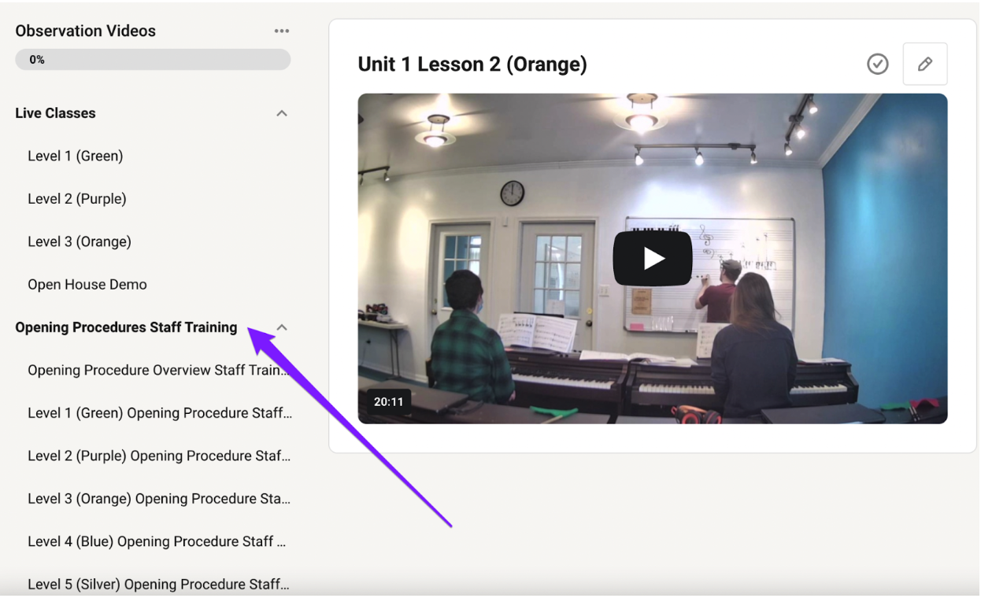Viewport: 981px width, 598px height.
Task: Click the pencil edit icon
Action: tap(924, 64)
